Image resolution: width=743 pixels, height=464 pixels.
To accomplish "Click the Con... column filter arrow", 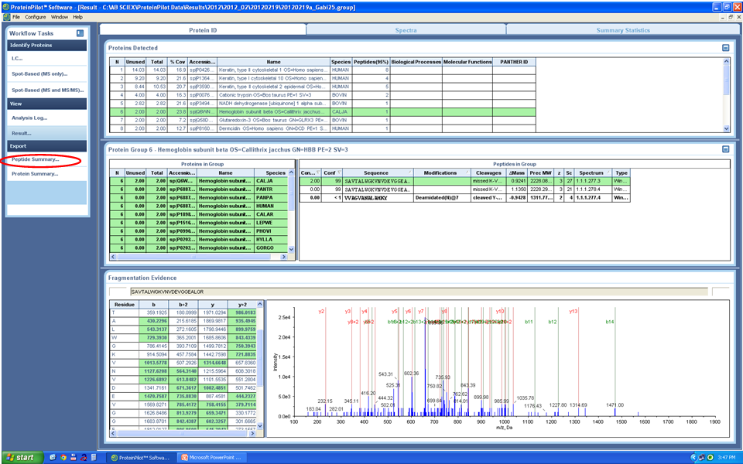I will (318, 172).
